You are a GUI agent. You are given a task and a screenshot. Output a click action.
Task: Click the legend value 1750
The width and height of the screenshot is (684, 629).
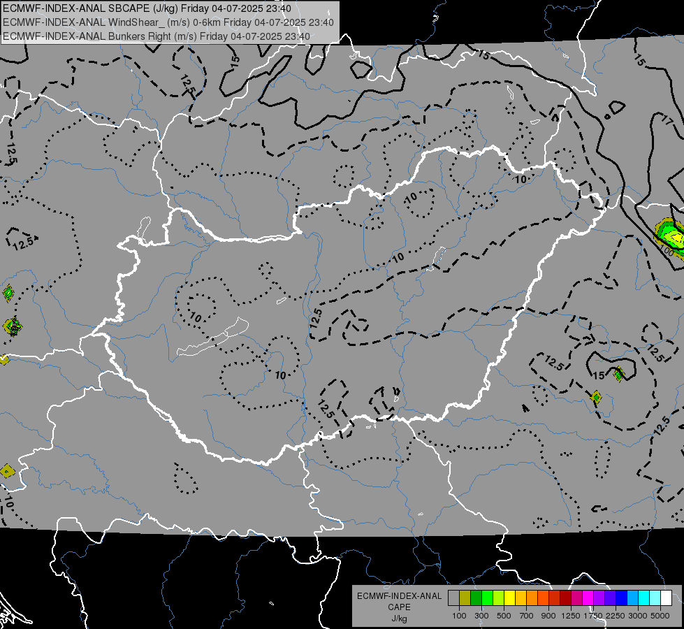593,616
